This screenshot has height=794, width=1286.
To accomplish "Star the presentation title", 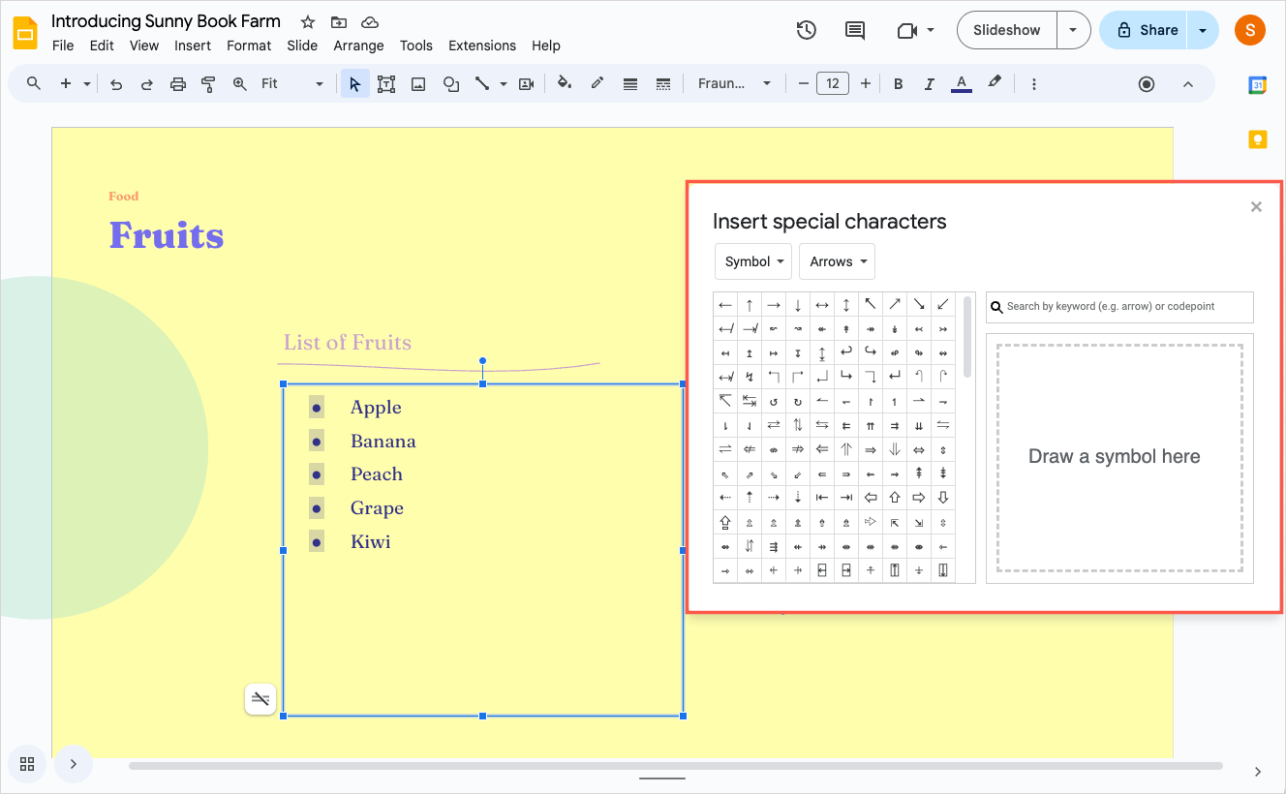I will coord(308,21).
